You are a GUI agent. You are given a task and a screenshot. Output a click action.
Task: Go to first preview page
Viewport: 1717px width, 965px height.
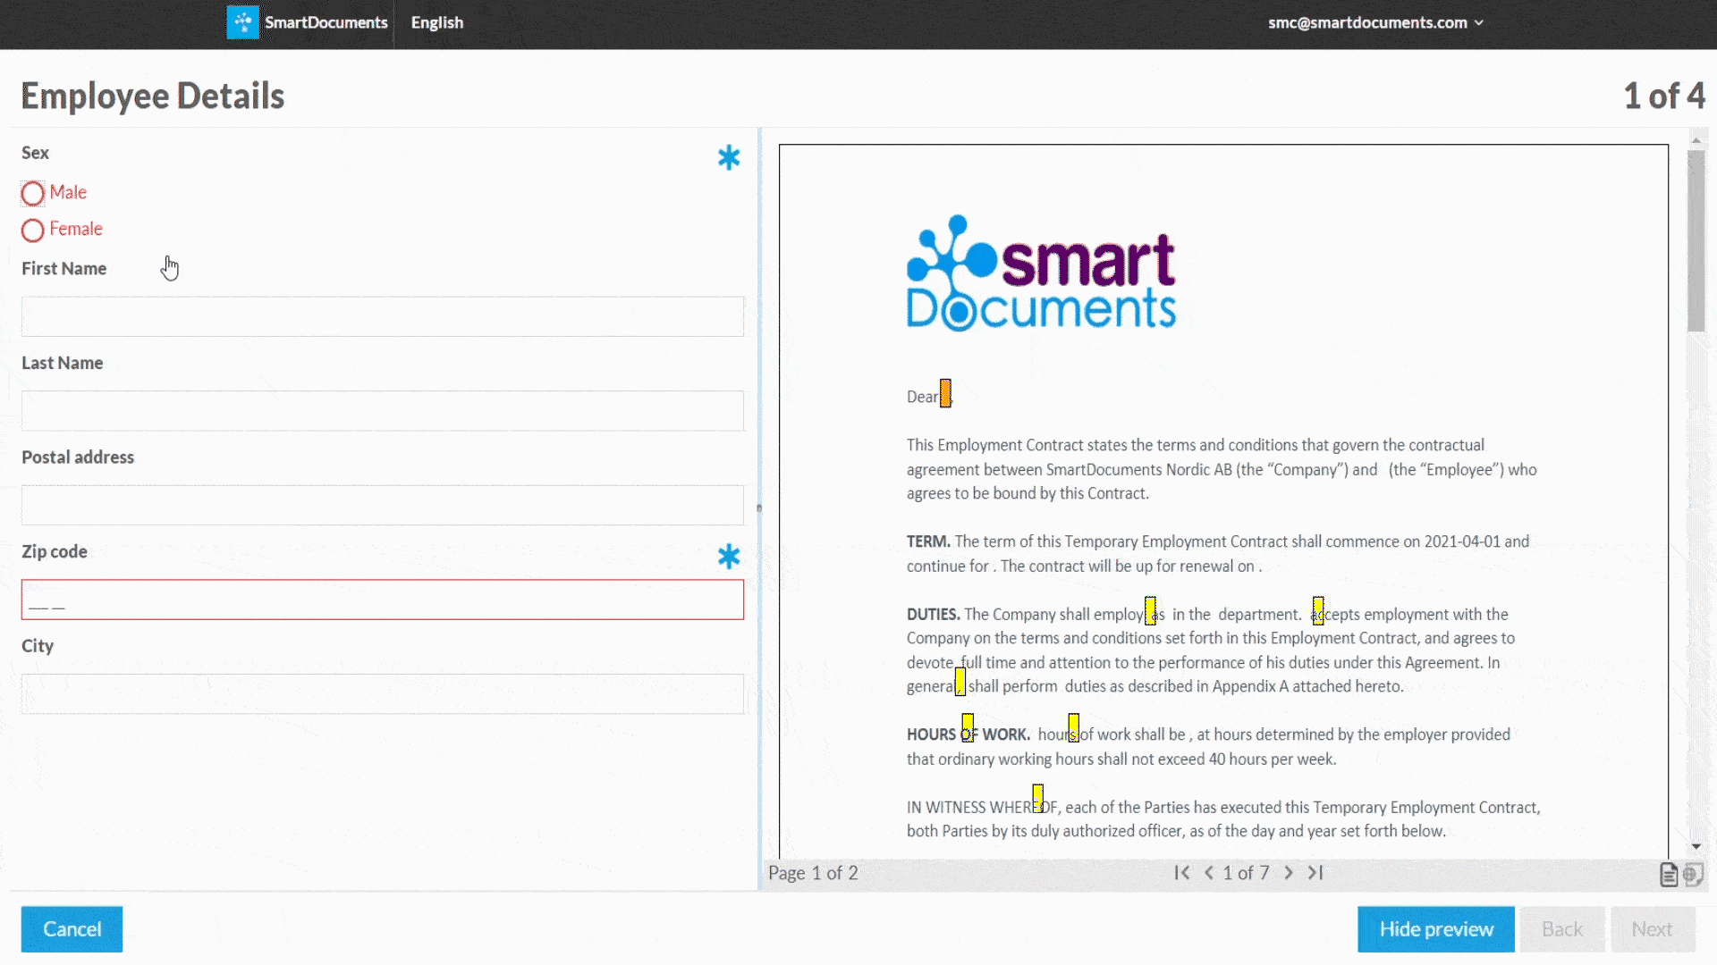tap(1182, 873)
